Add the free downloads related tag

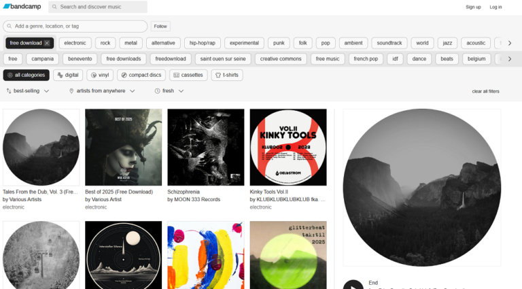pos(124,59)
